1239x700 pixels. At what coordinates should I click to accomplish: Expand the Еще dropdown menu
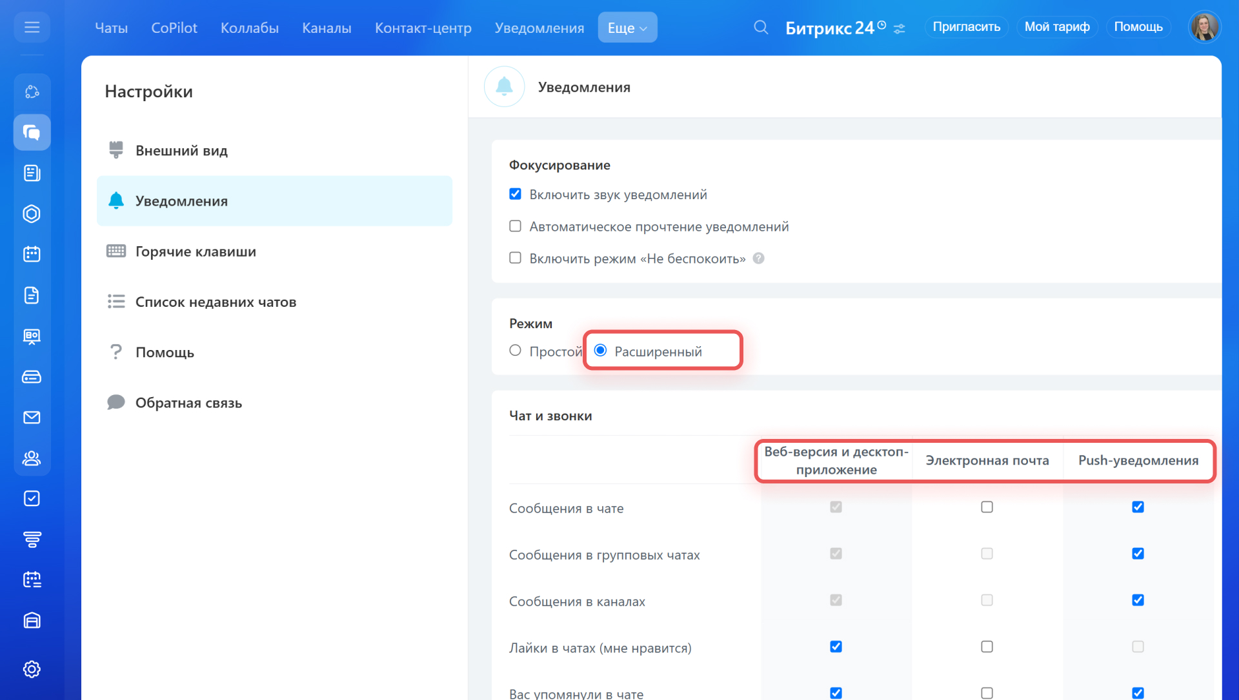(627, 28)
